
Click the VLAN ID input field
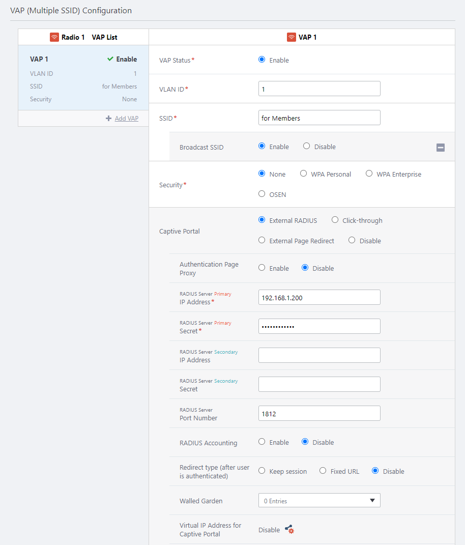(319, 89)
